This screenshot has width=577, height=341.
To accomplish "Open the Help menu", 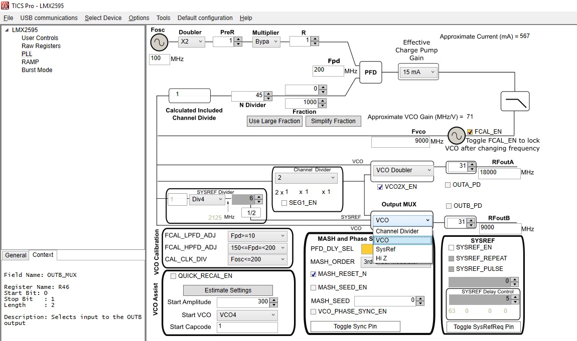I will click(246, 18).
